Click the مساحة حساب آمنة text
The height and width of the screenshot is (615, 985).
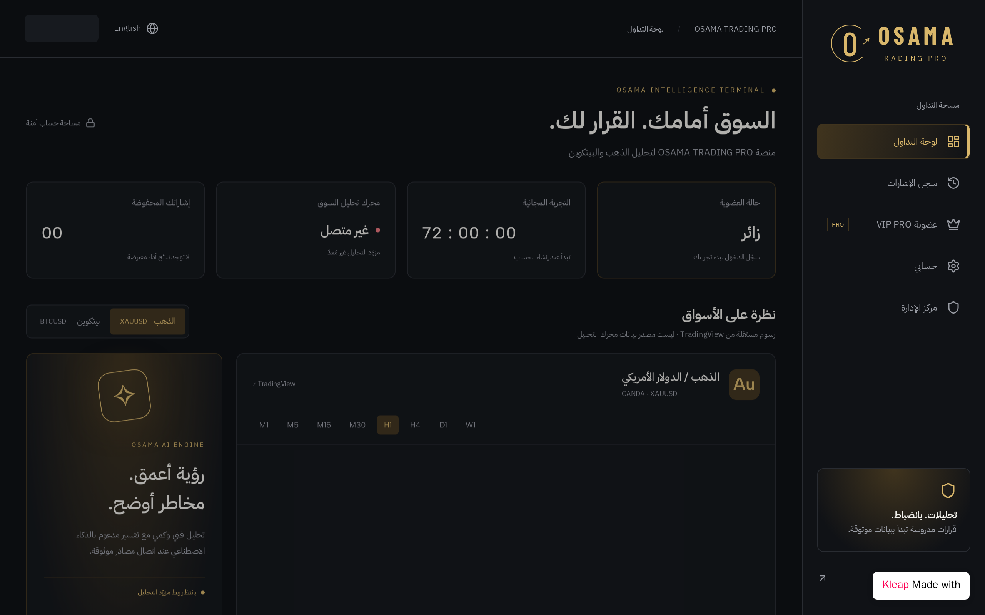tap(53, 123)
